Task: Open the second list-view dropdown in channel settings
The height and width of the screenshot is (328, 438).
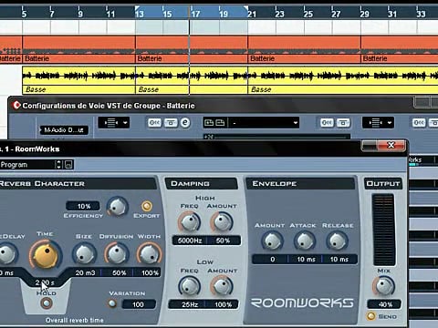Action: (x=378, y=123)
